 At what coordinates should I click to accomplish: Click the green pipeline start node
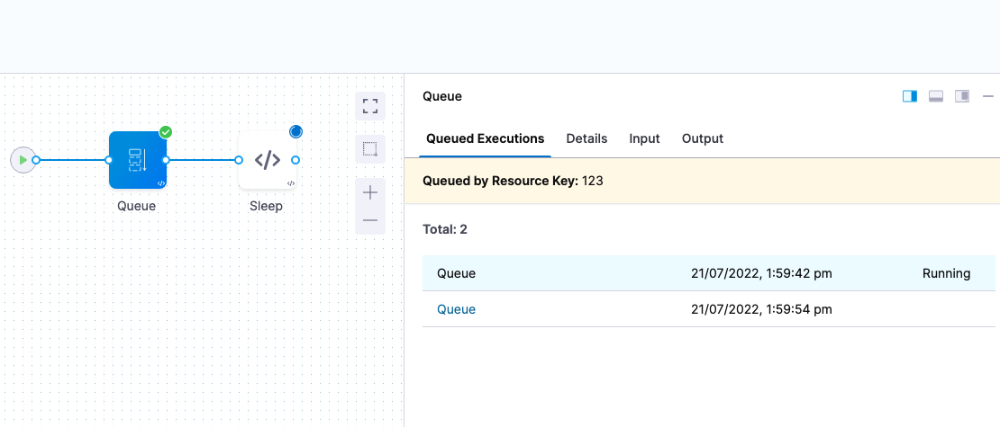(x=23, y=160)
